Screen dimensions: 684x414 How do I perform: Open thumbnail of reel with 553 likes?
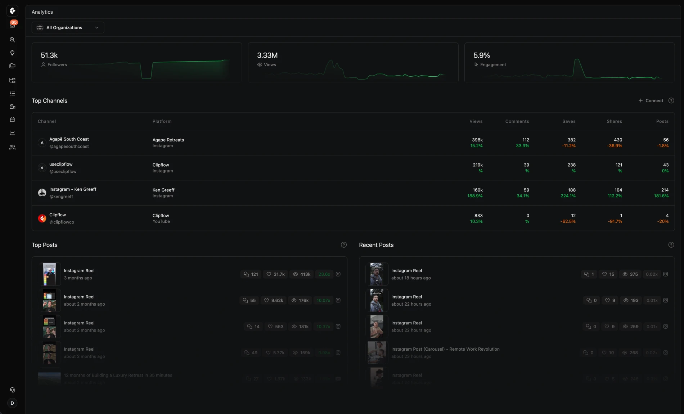pyautogui.click(x=49, y=327)
